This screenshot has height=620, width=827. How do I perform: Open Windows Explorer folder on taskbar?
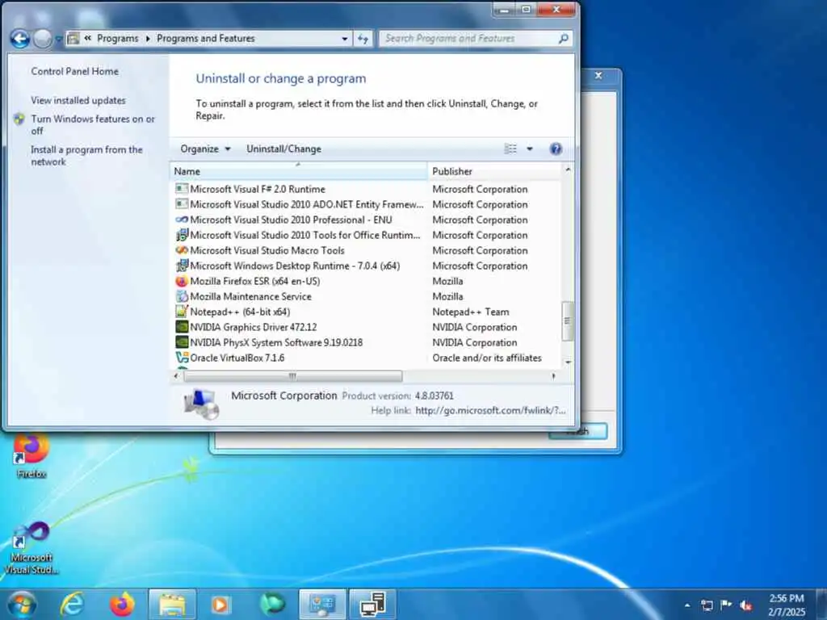tap(172, 605)
